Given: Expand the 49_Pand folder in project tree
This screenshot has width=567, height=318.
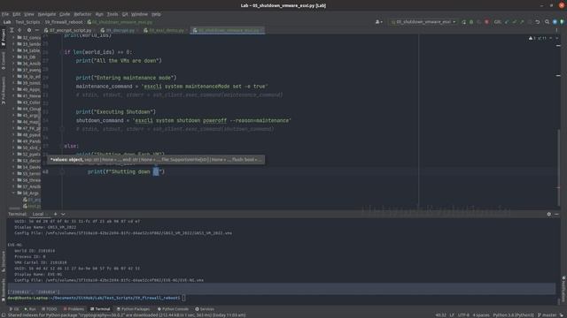Looking at the screenshot, I should point(14,141).
